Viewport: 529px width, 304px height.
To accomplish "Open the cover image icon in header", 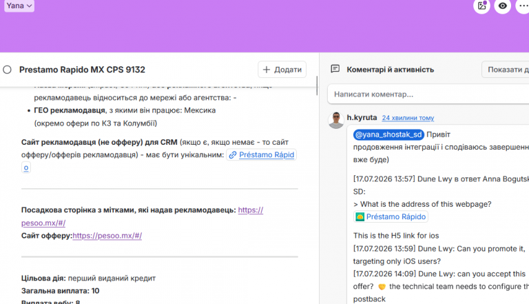I will (481, 6).
